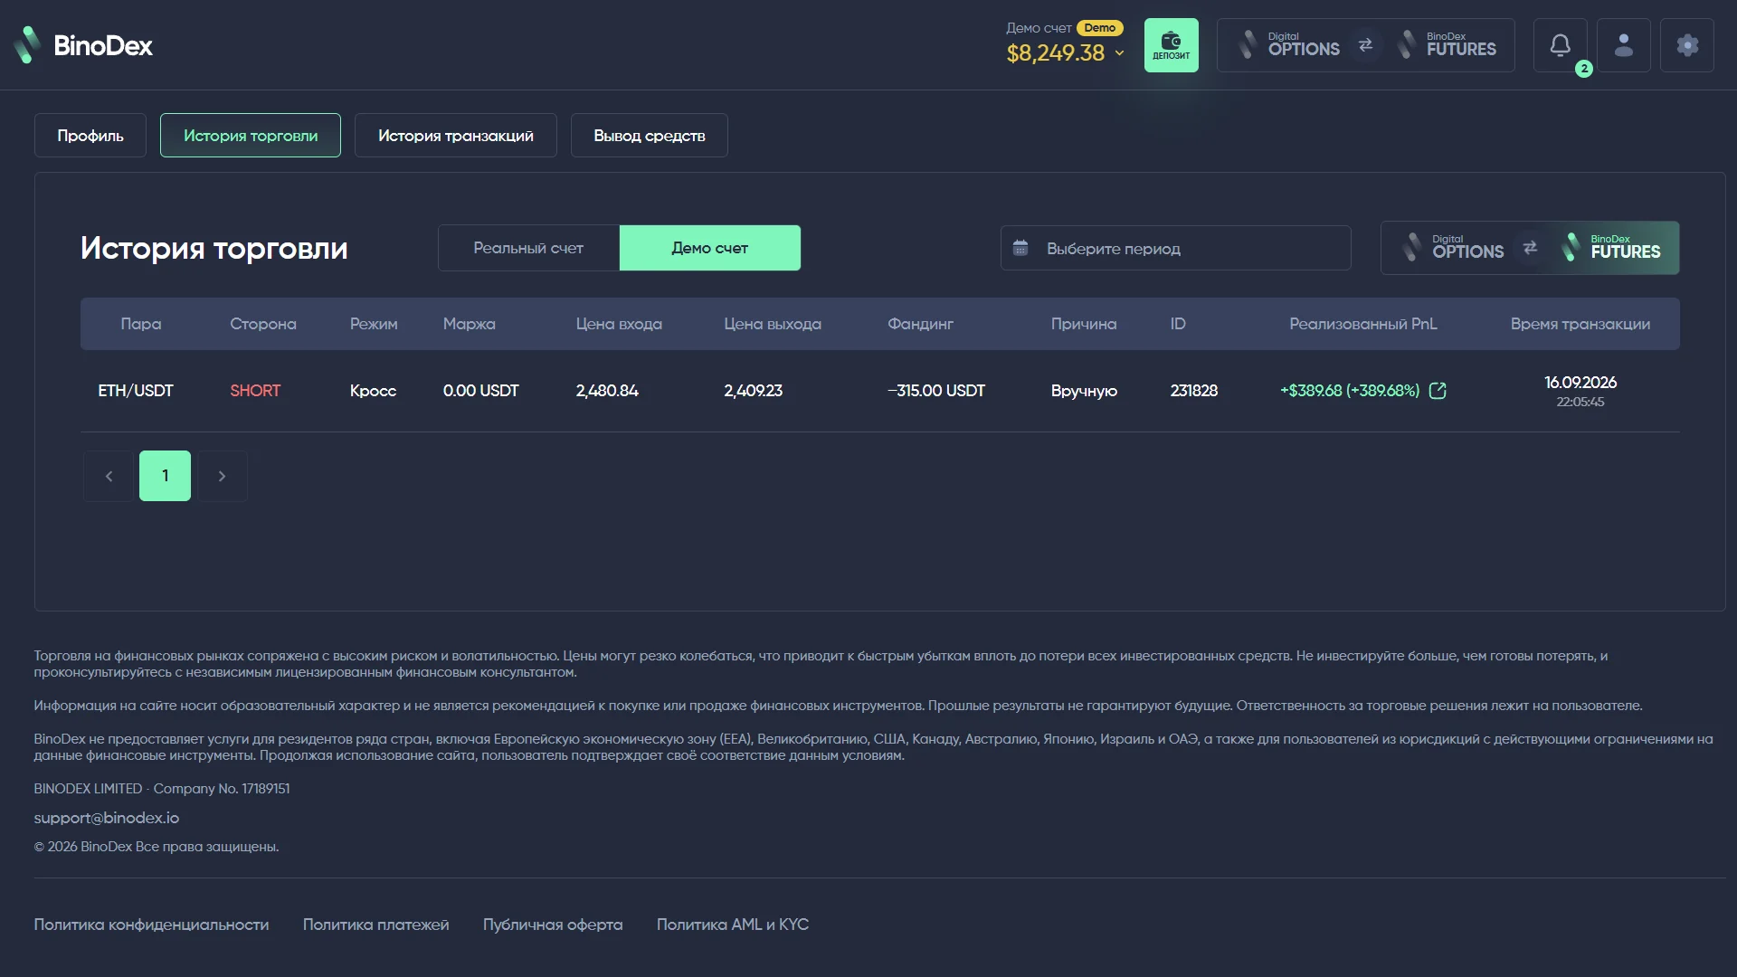1737x977 pixels.
Task: Select page 1 in pagination
Action: tap(165, 476)
